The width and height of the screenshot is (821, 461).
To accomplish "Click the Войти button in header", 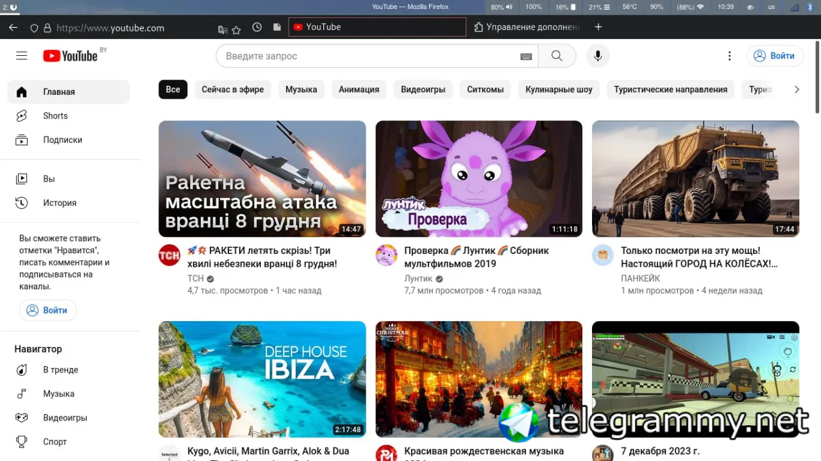I will tap(775, 56).
